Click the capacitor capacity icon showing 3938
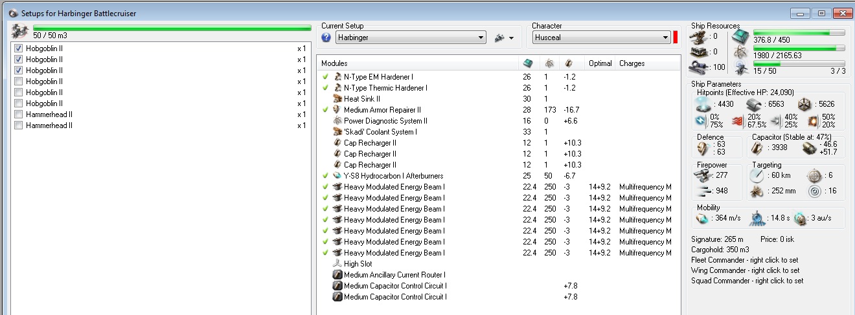 [x=756, y=148]
